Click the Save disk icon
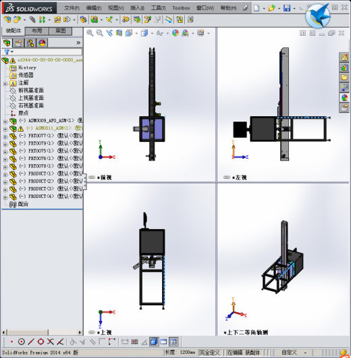This screenshot has width=351, height=358. point(287,8)
